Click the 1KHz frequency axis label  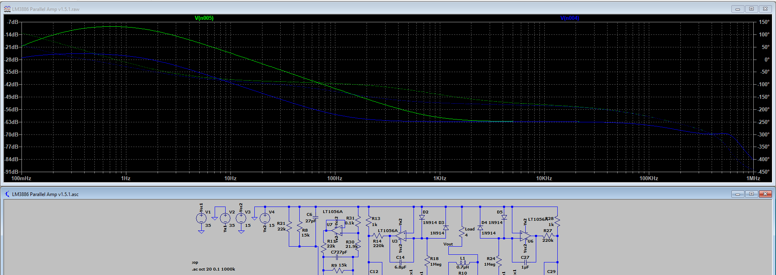[439, 178]
